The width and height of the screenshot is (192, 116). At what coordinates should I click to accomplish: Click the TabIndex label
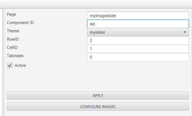15,56
